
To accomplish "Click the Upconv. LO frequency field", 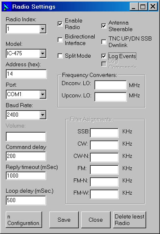I will (x=111, y=97).
